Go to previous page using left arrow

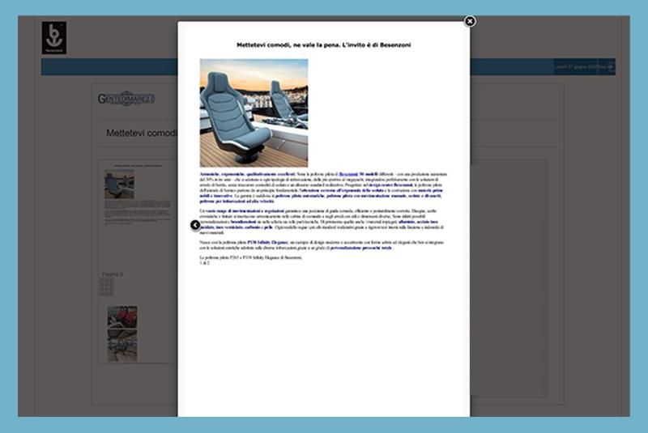tap(195, 225)
